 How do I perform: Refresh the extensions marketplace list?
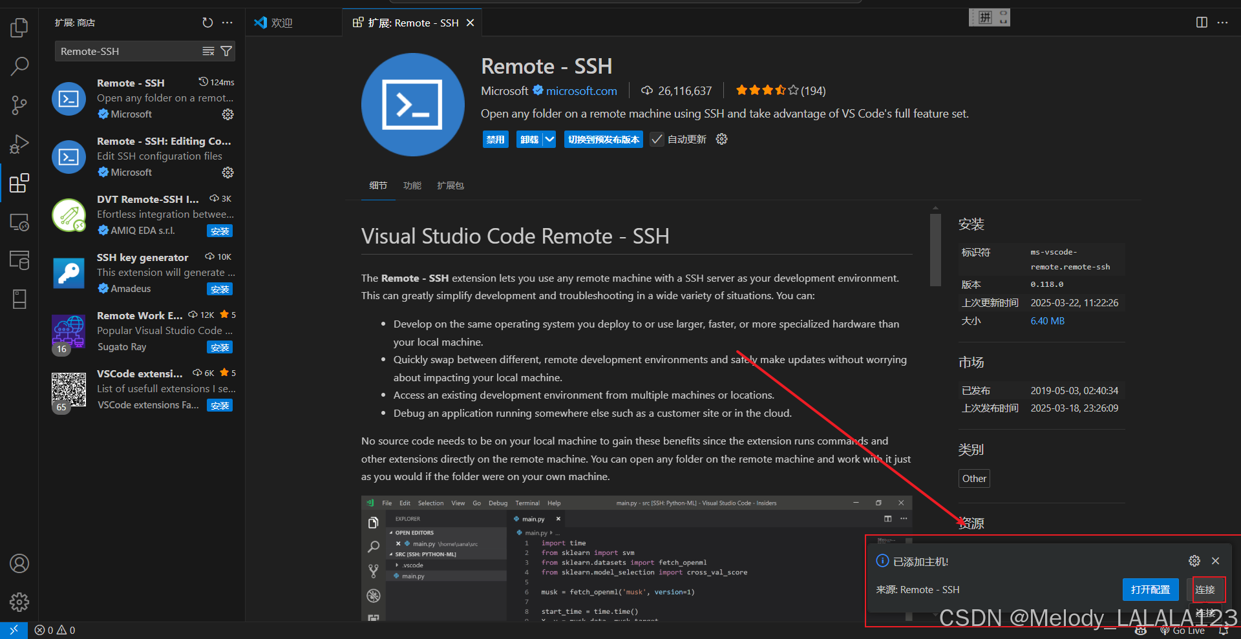(207, 23)
